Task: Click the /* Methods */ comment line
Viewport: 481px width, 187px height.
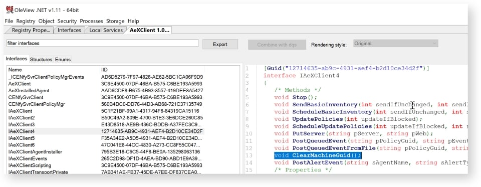Action: coord(298,90)
